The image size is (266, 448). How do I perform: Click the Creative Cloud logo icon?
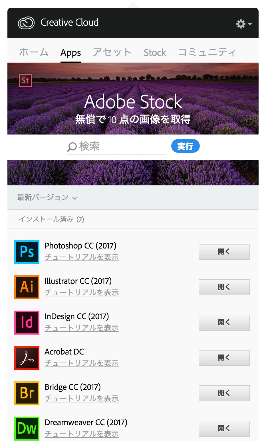pos(26,23)
